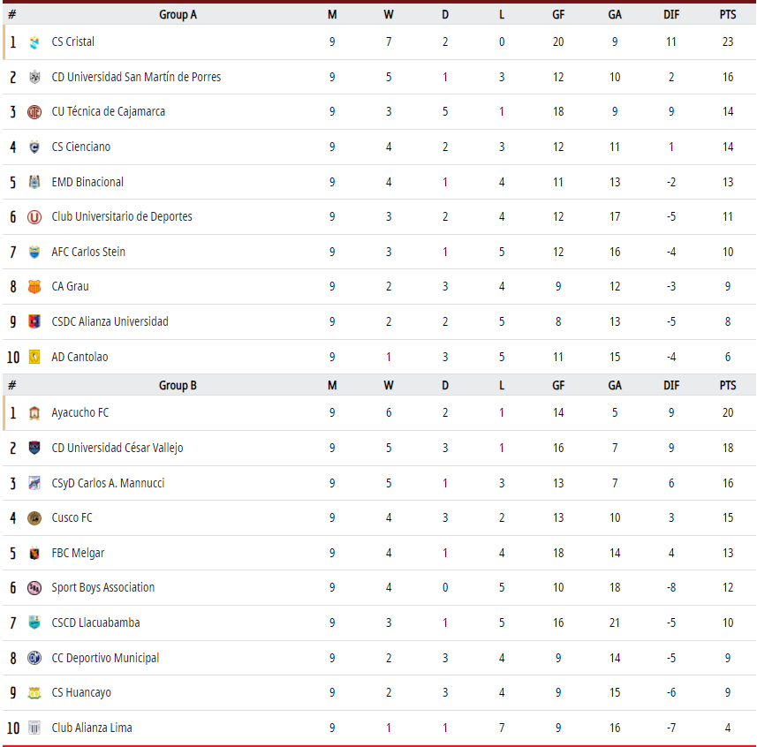Screen dimensions: 757x747
Task: Click the Club Universitario de Deportes logo
Action: coord(34,217)
